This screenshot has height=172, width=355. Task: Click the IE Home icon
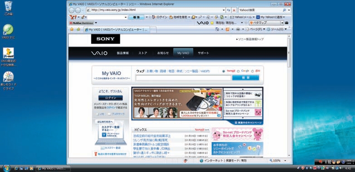click(217, 29)
